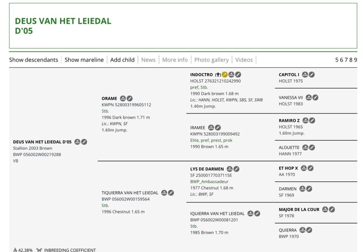Open the Quierra horse link
Image resolution: width=363 pixels, height=252 pixels.
coord(288,230)
